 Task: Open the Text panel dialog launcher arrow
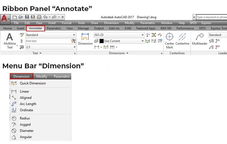coord(75,53)
